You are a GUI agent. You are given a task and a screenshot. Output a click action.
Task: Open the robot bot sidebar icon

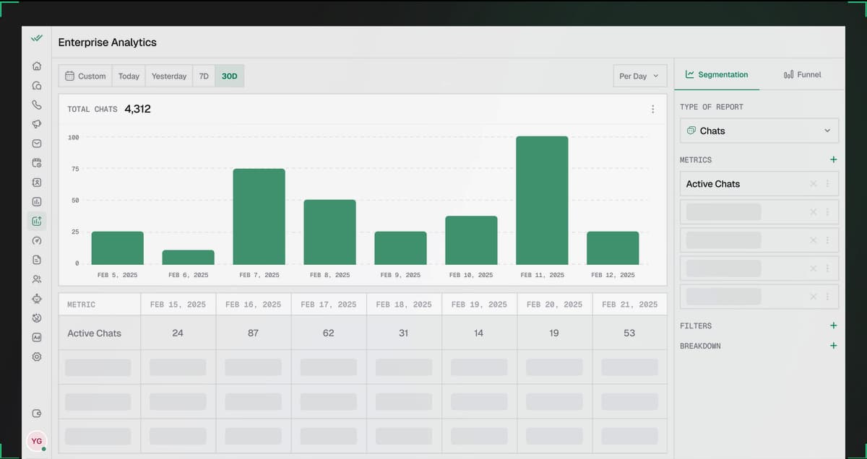coord(37,298)
